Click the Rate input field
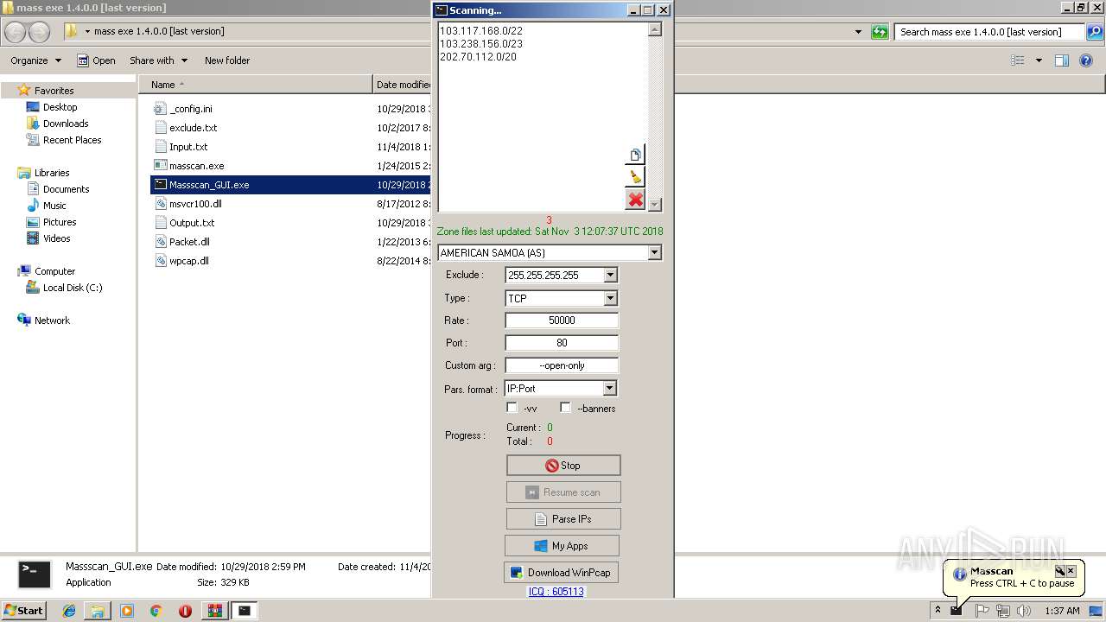This screenshot has height=622, width=1106. coord(562,321)
